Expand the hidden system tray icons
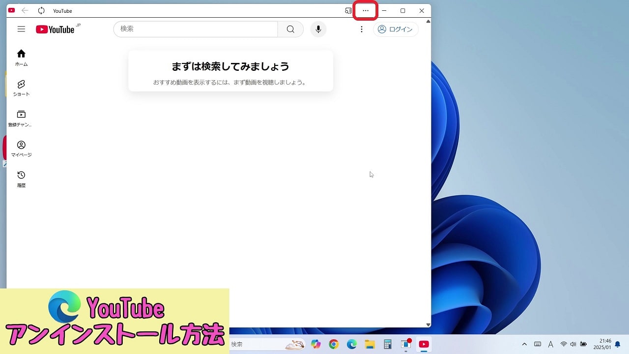Viewport: 629px width, 354px height. point(524,344)
